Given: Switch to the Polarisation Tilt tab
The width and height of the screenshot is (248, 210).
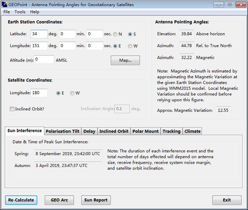Looking at the screenshot, I should tap(62, 131).
